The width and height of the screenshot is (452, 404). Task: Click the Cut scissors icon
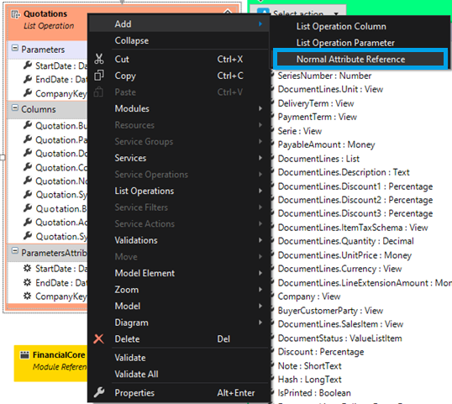click(x=99, y=59)
